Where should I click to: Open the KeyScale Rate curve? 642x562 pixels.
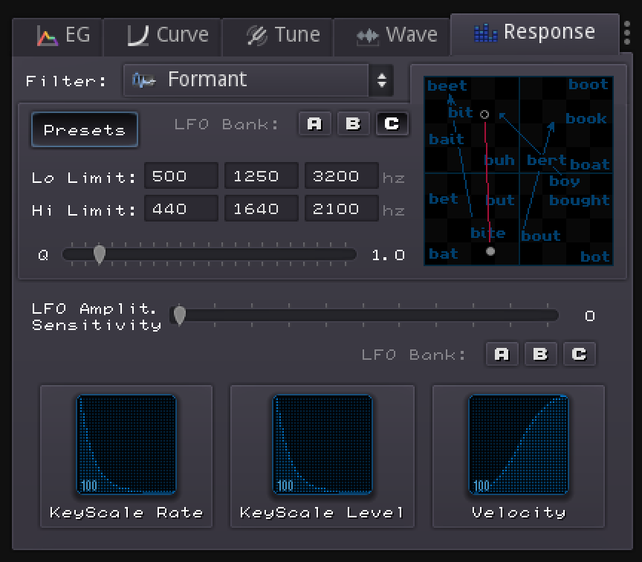point(126,445)
